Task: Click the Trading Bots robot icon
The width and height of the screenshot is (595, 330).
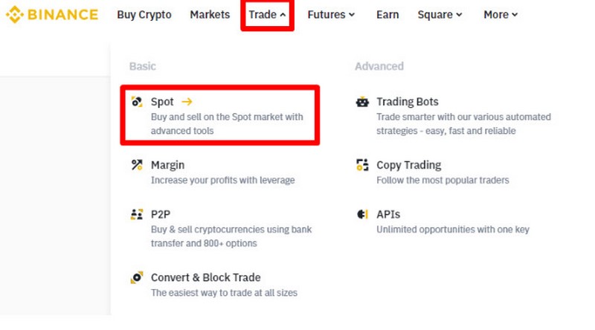Action: point(362,102)
